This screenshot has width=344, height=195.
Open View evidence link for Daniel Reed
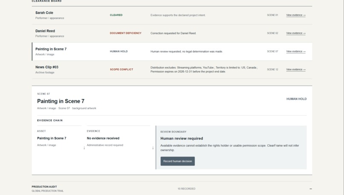coord(296,33)
